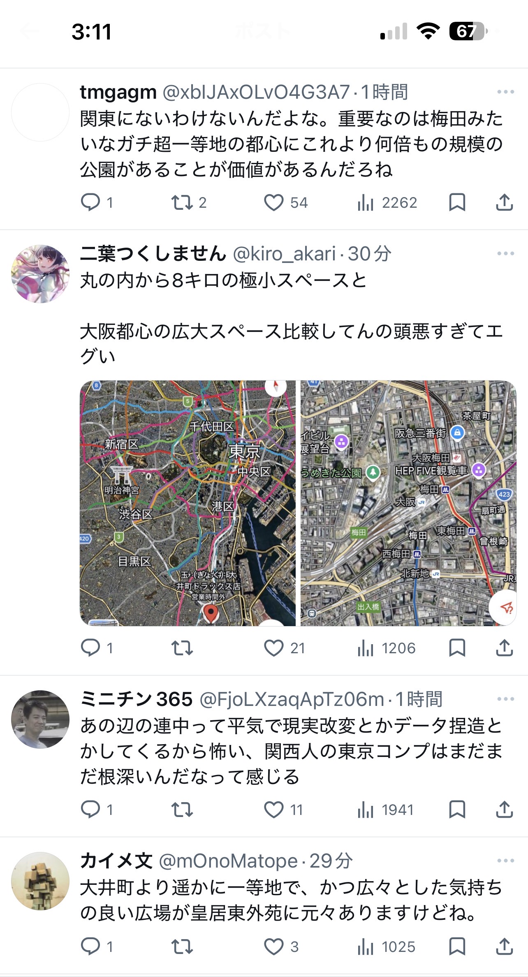Open the Osaka Umeda map image thumbnail
This screenshot has height=977, width=528.
click(408, 503)
